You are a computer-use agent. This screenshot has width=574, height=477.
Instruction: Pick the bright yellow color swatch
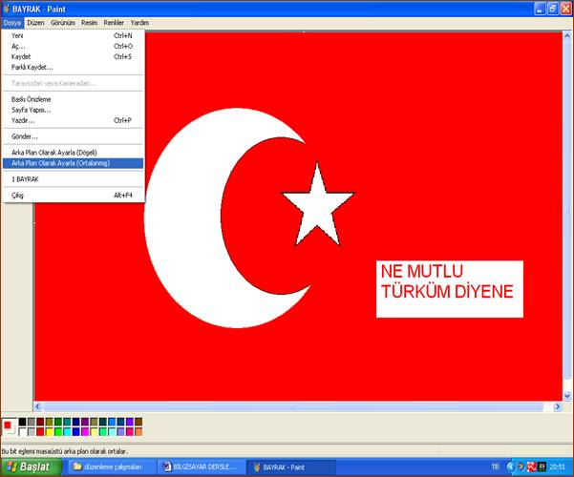[x=49, y=431]
